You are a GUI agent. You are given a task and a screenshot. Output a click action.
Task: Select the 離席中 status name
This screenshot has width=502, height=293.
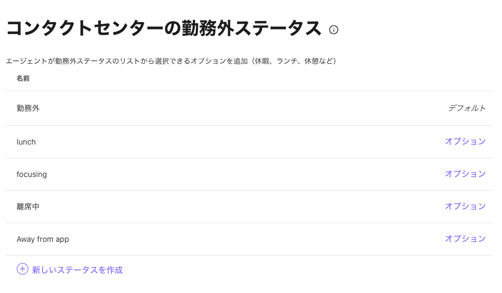pos(28,207)
